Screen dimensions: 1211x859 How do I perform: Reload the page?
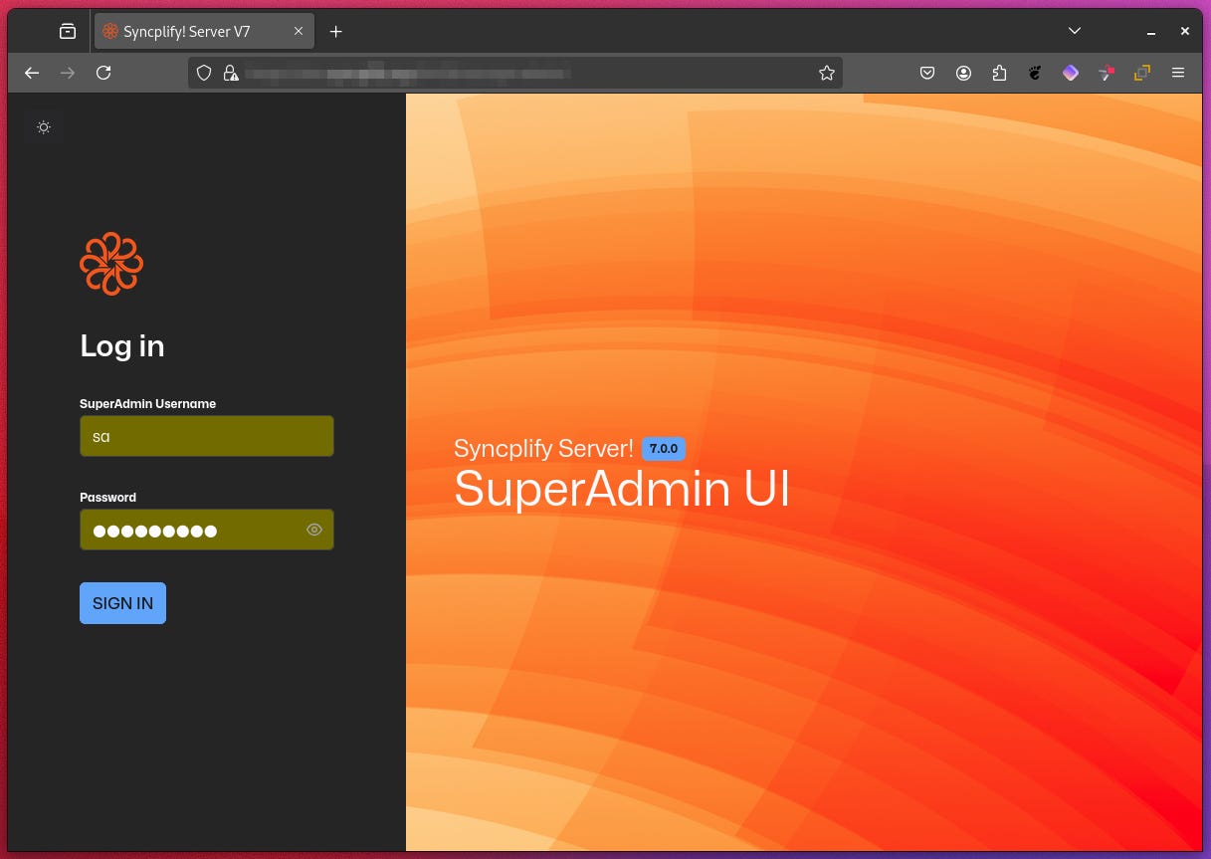coord(103,73)
